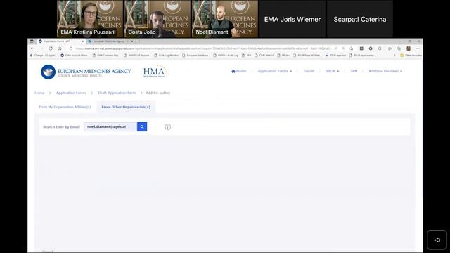This screenshot has width=450, height=253.
Task: Open the browser settings and more menu
Action: tap(418, 48)
